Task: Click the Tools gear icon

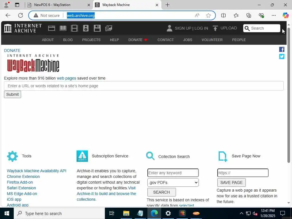Action: pyautogui.click(x=13, y=156)
